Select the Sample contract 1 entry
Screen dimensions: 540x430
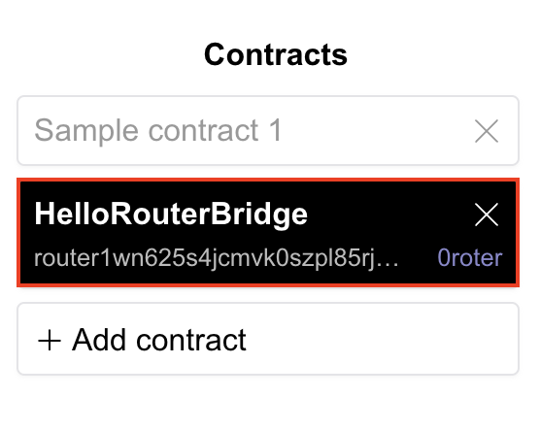(x=268, y=130)
